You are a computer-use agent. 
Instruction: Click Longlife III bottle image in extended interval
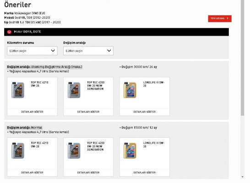pos(130,90)
